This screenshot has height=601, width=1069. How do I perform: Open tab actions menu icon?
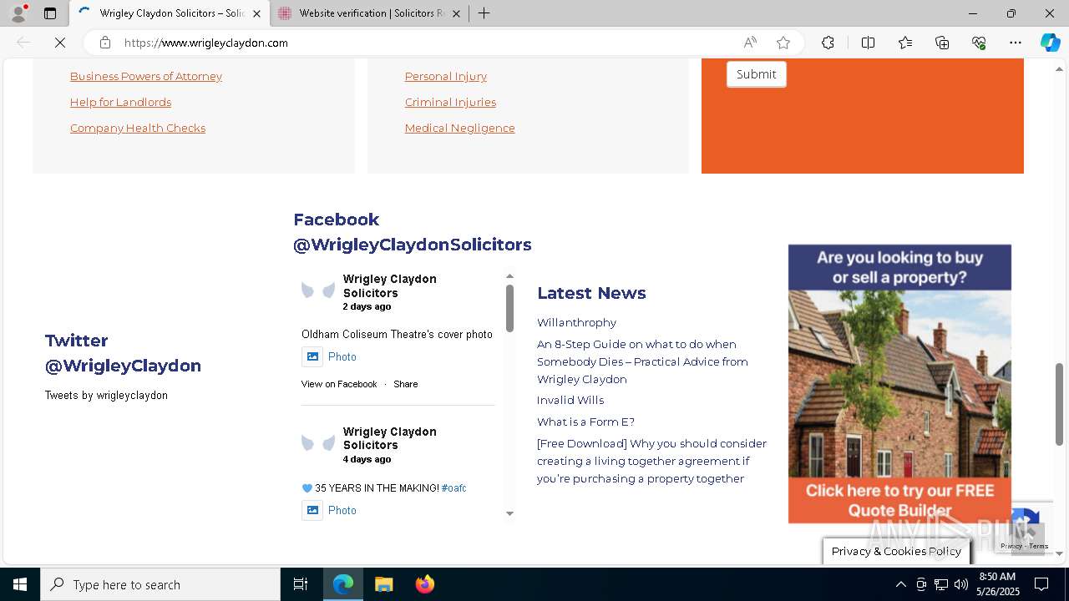click(x=50, y=13)
